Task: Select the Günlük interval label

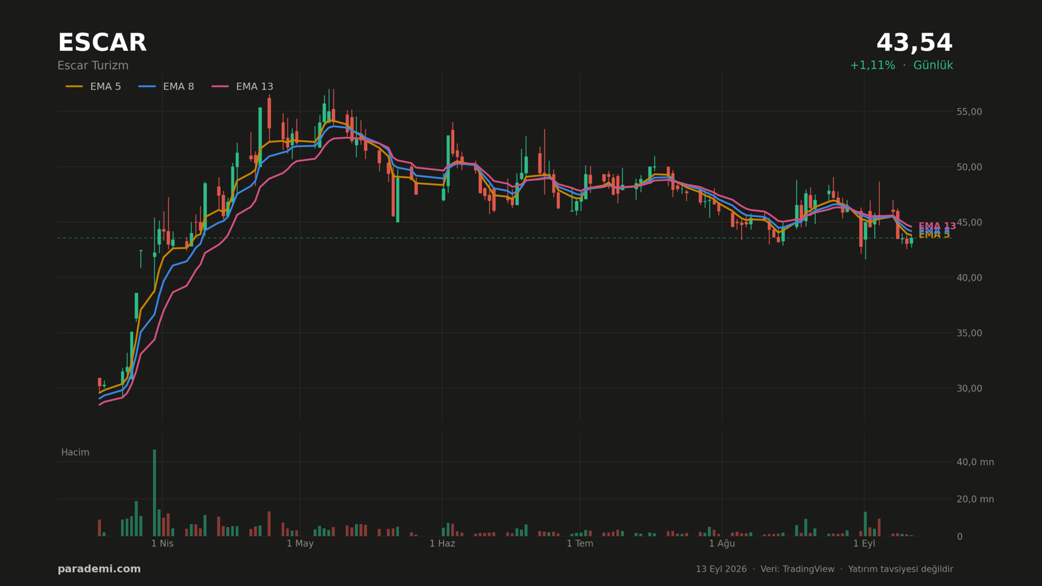Action: click(933, 66)
